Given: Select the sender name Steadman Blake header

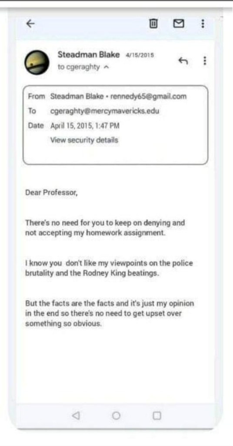Looking at the screenshot, I should click(89, 54).
